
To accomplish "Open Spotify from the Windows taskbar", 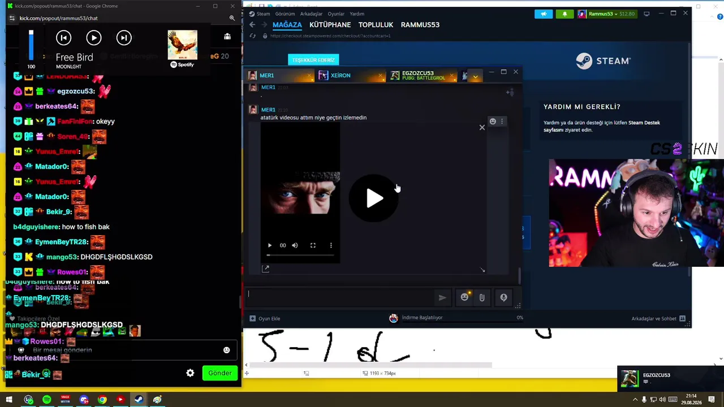I will pos(47,400).
